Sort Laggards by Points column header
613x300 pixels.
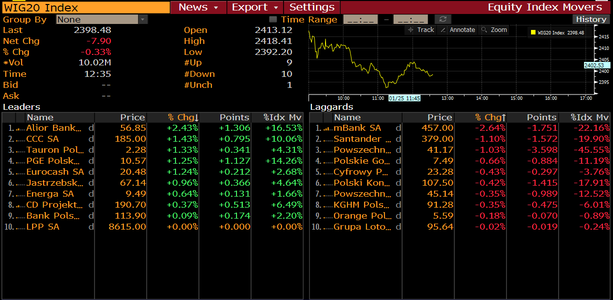(x=532, y=117)
